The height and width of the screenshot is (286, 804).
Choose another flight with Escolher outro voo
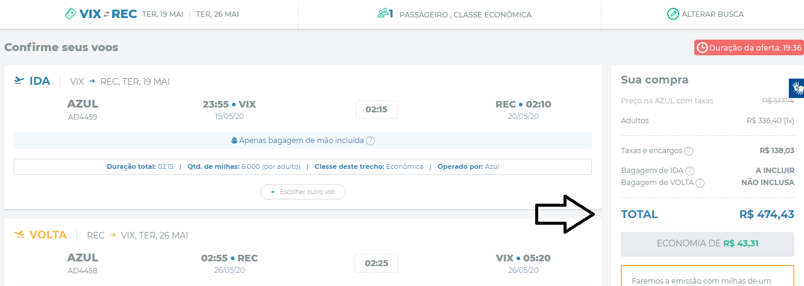(303, 192)
